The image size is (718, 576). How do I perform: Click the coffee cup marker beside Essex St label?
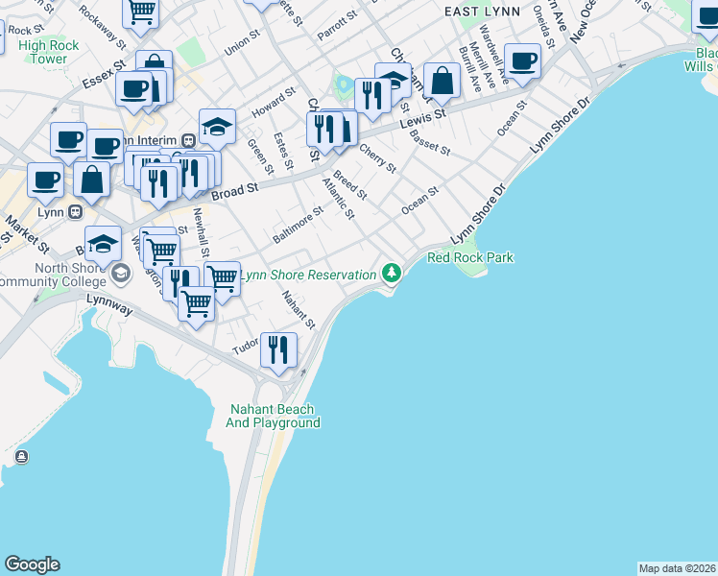coord(133,91)
